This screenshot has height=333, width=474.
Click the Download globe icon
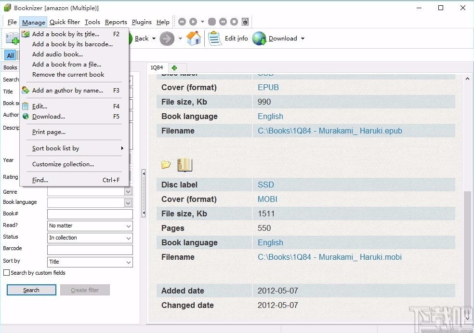pyautogui.click(x=259, y=39)
